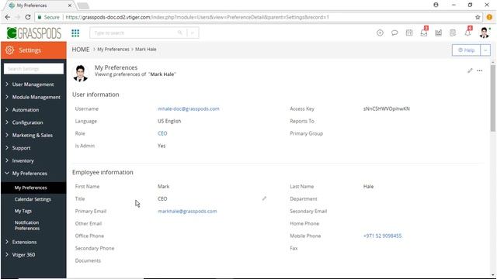The image size is (497, 279).
Task: Click the user avatar in top bar
Action: 484,33
